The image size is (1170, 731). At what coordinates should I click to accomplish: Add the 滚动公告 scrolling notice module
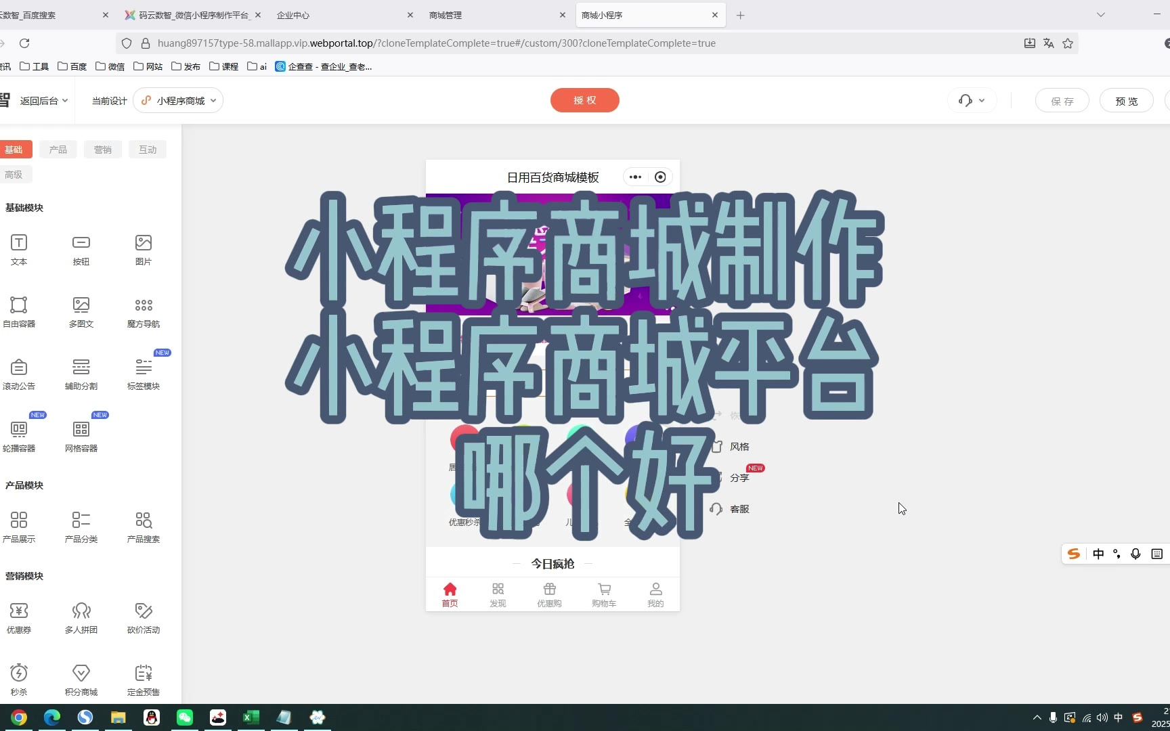tap(19, 374)
